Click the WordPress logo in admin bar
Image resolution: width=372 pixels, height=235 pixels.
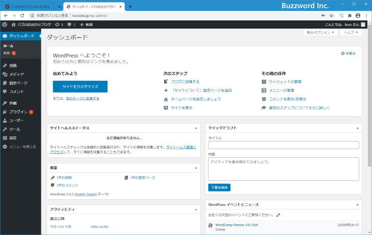tap(5, 25)
